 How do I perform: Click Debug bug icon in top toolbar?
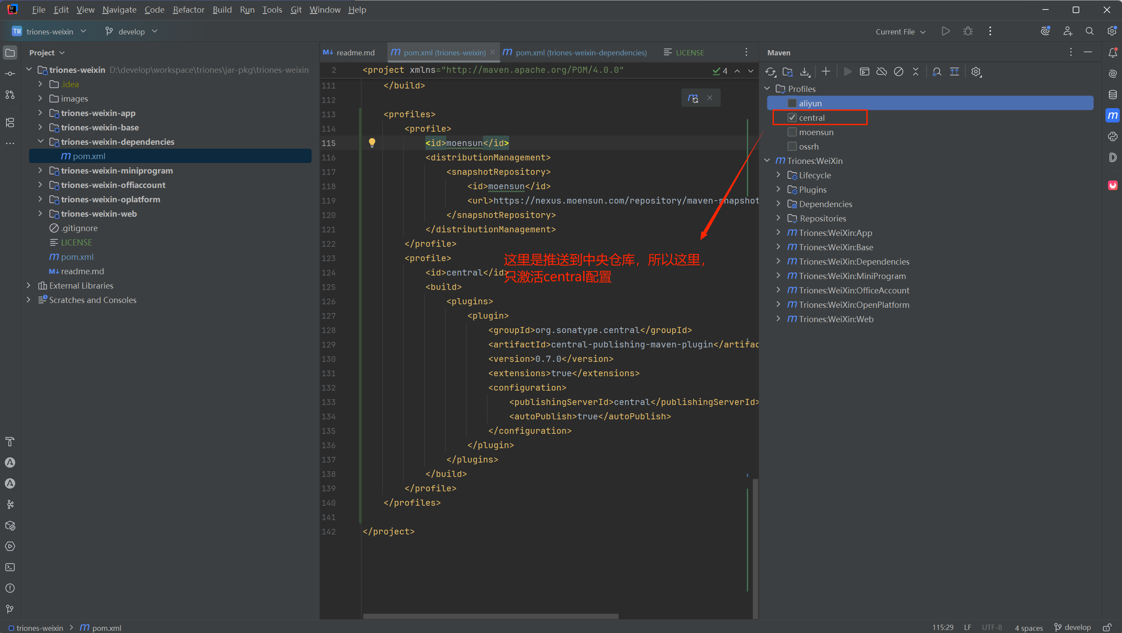[968, 31]
